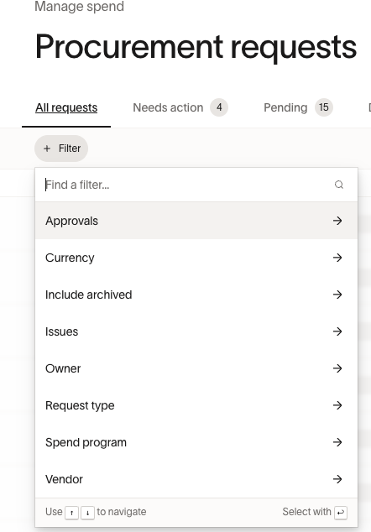Click the arrow icon next to Vendor

point(337,479)
